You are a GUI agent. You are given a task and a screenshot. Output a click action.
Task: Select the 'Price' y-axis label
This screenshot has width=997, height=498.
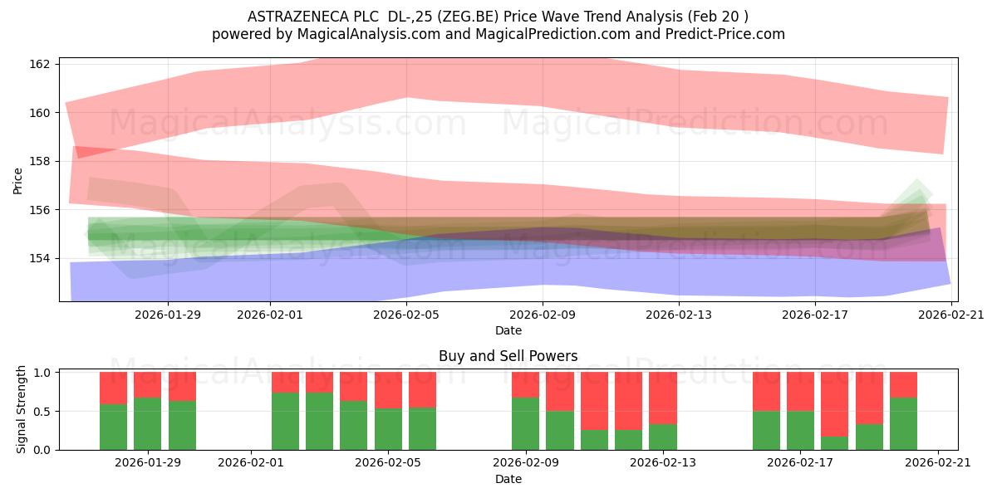coord(18,180)
